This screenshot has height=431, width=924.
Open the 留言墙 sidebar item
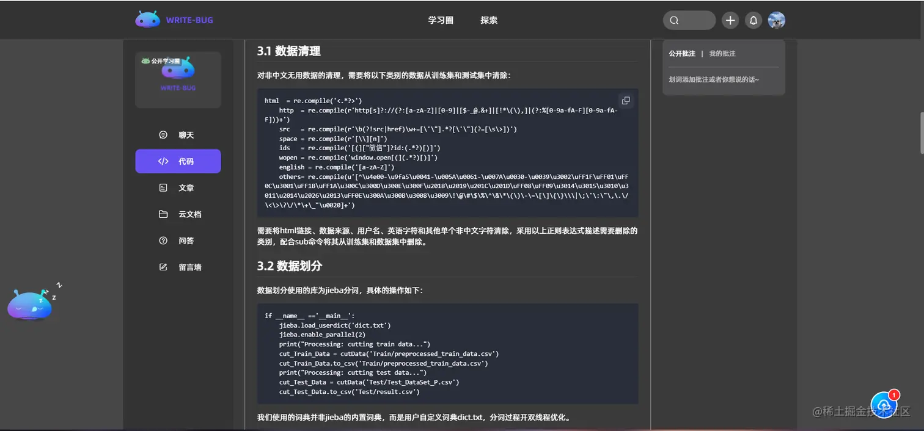pos(178,267)
